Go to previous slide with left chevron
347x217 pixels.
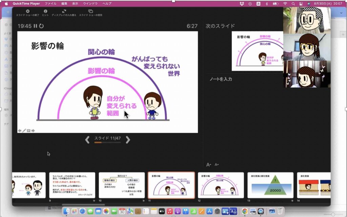point(87,139)
